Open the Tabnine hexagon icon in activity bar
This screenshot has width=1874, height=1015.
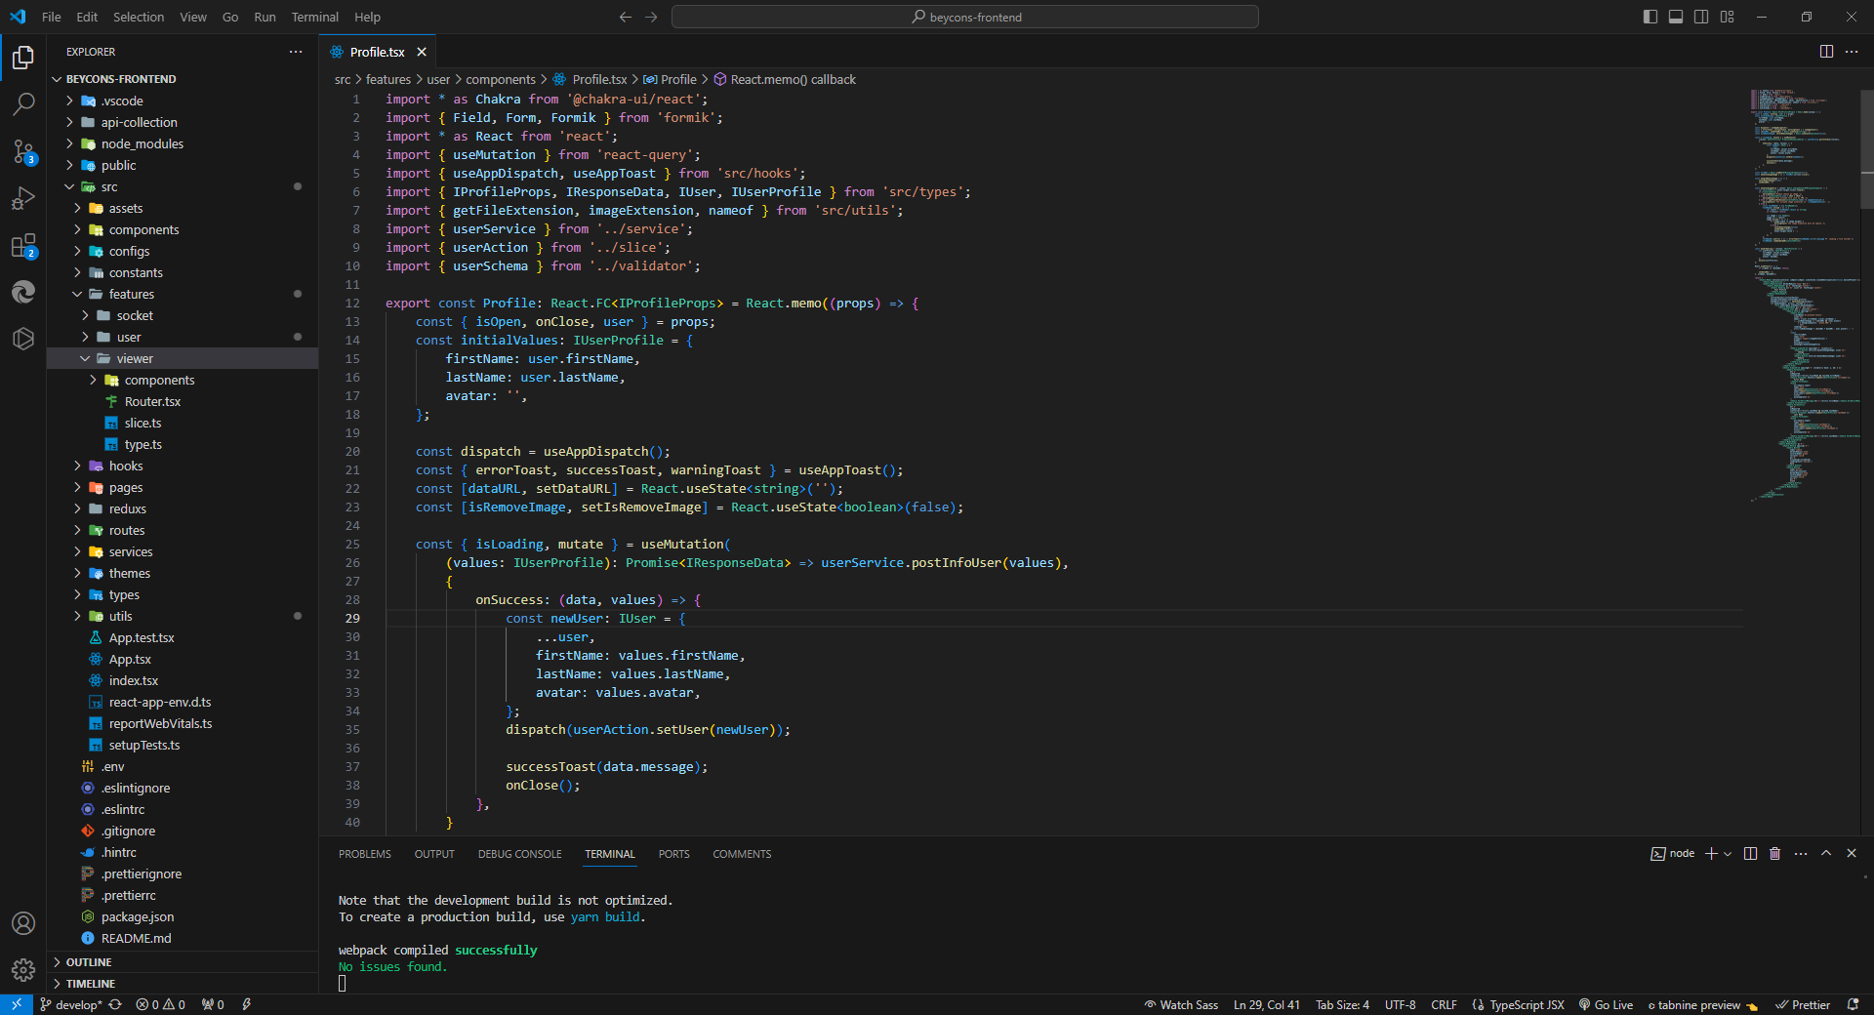pyautogui.click(x=23, y=339)
